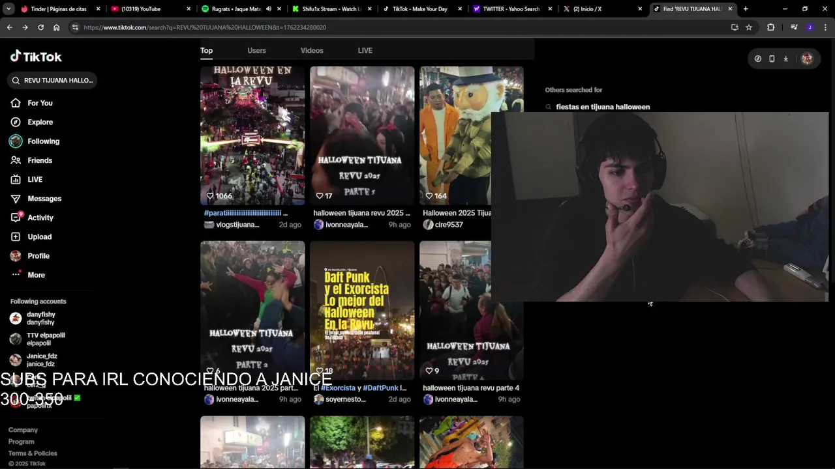Open the media controls icon in toolbar

click(x=794, y=27)
